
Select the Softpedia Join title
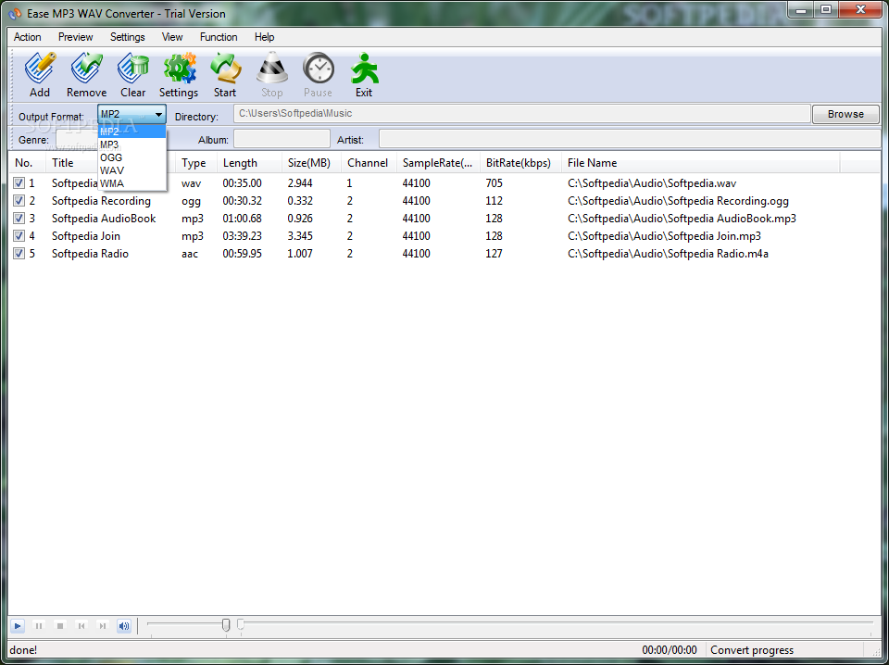tap(85, 236)
